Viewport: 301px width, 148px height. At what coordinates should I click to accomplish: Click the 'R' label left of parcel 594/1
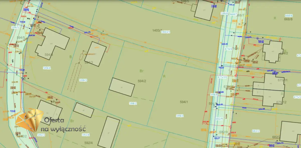click(164, 76)
